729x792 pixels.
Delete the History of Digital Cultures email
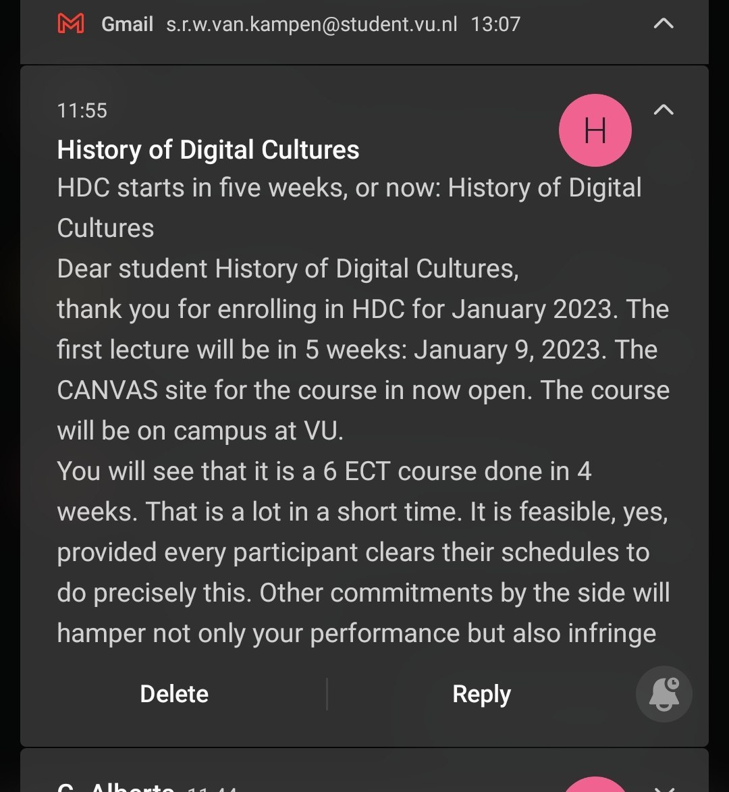(174, 694)
